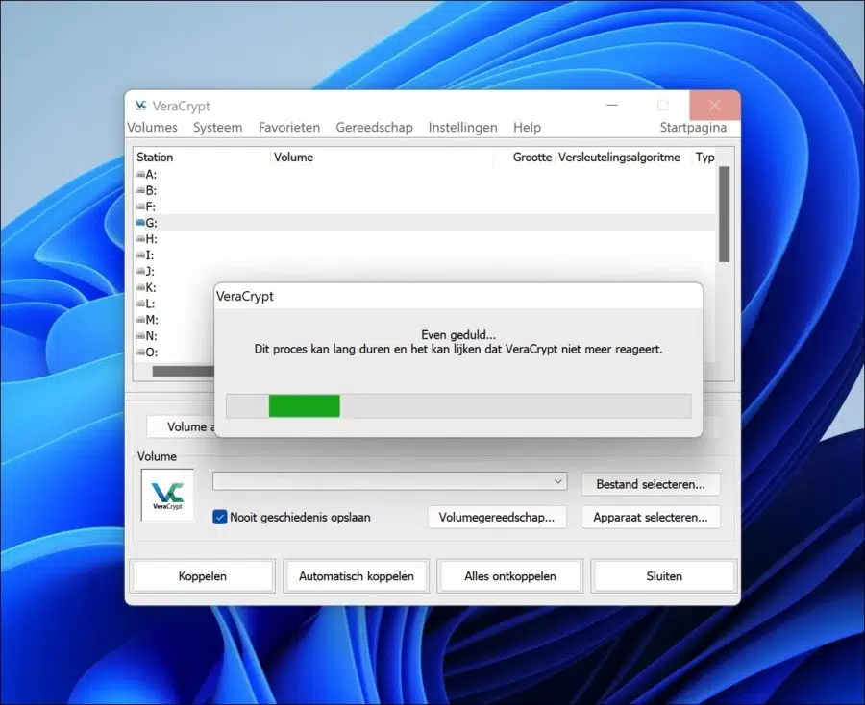Click Bestand selecteren... button
865x705 pixels.
click(651, 484)
